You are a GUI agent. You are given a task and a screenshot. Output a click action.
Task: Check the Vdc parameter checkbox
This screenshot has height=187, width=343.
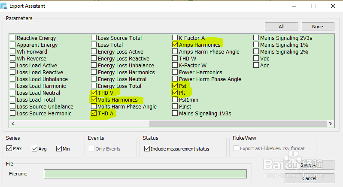(x=256, y=59)
